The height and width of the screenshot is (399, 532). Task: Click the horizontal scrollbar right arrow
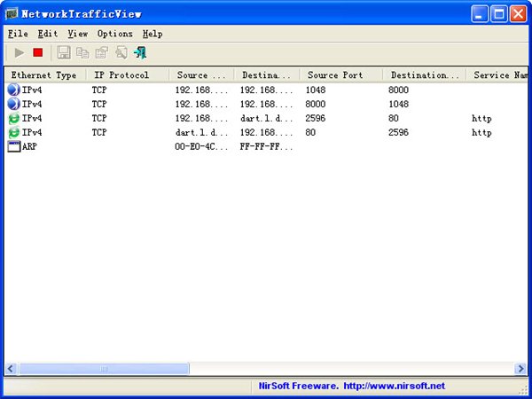click(x=520, y=368)
